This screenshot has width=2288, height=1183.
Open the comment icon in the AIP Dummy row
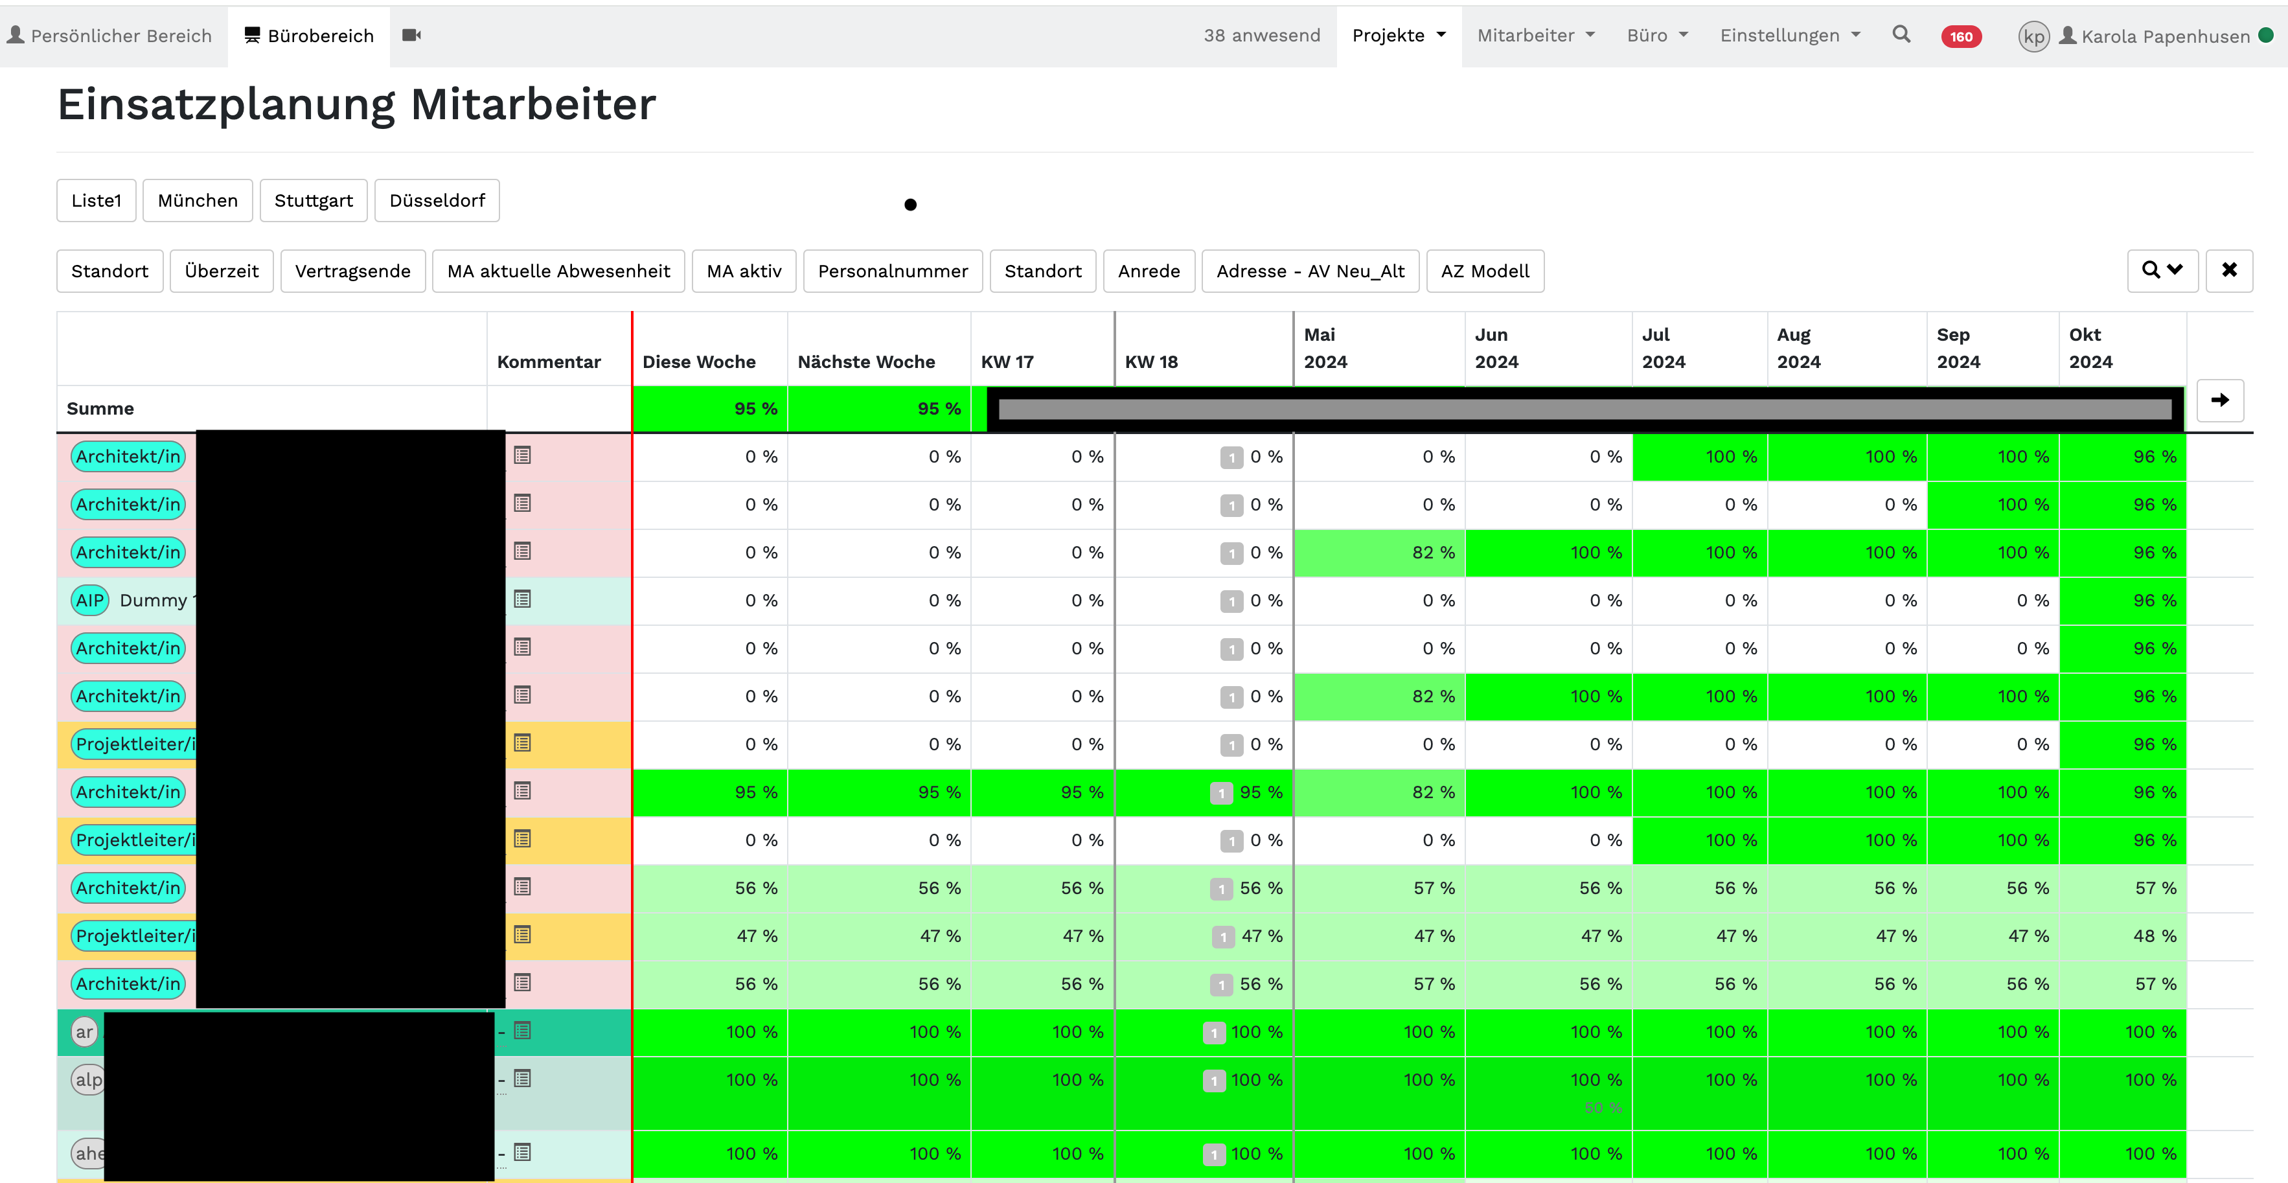coord(522,599)
